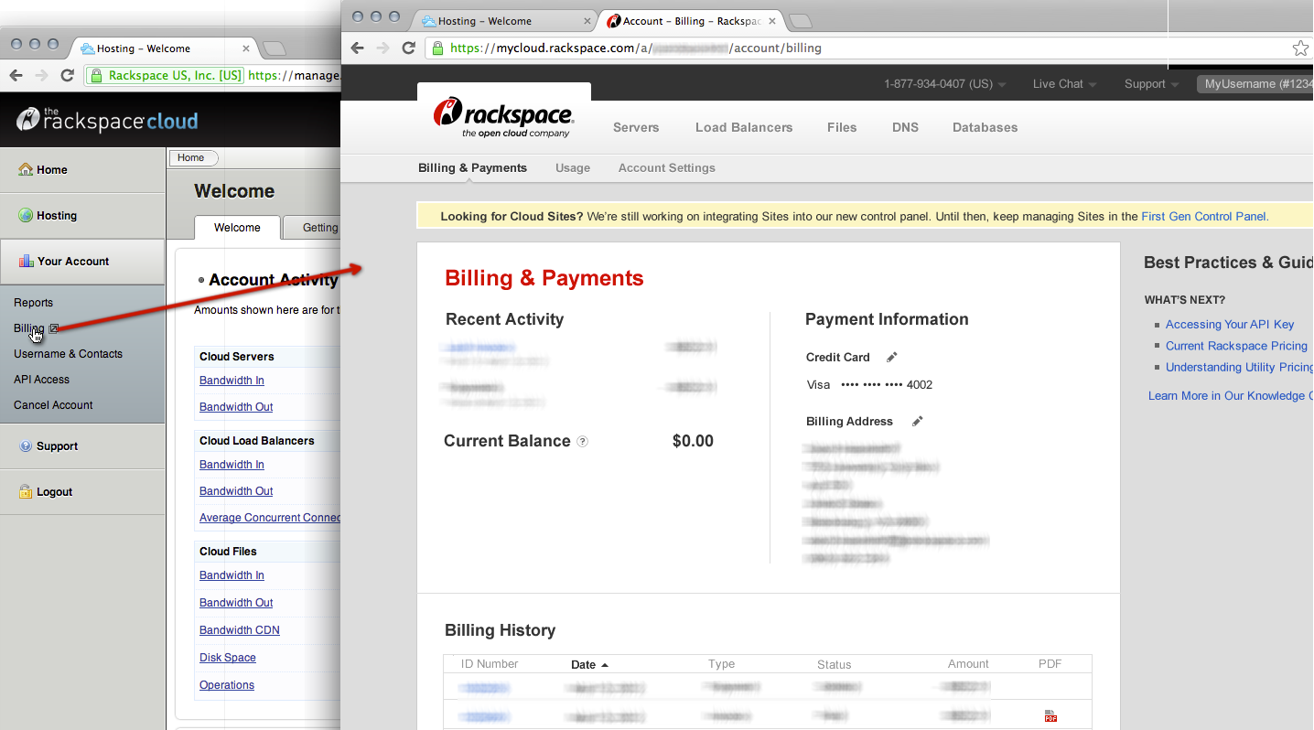Click the Rackspace open cloud company logo

(x=503, y=117)
